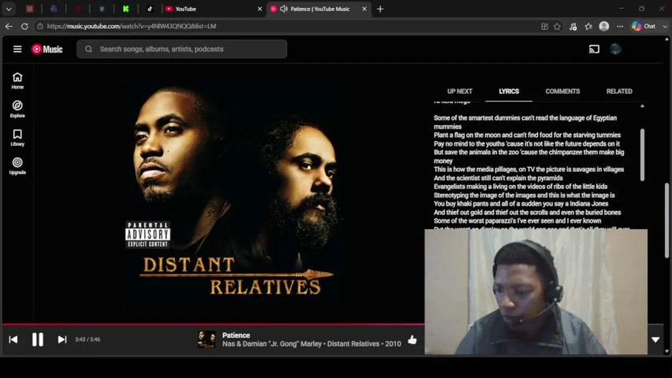
Task: Open Library in the sidebar
Action: pos(17,137)
